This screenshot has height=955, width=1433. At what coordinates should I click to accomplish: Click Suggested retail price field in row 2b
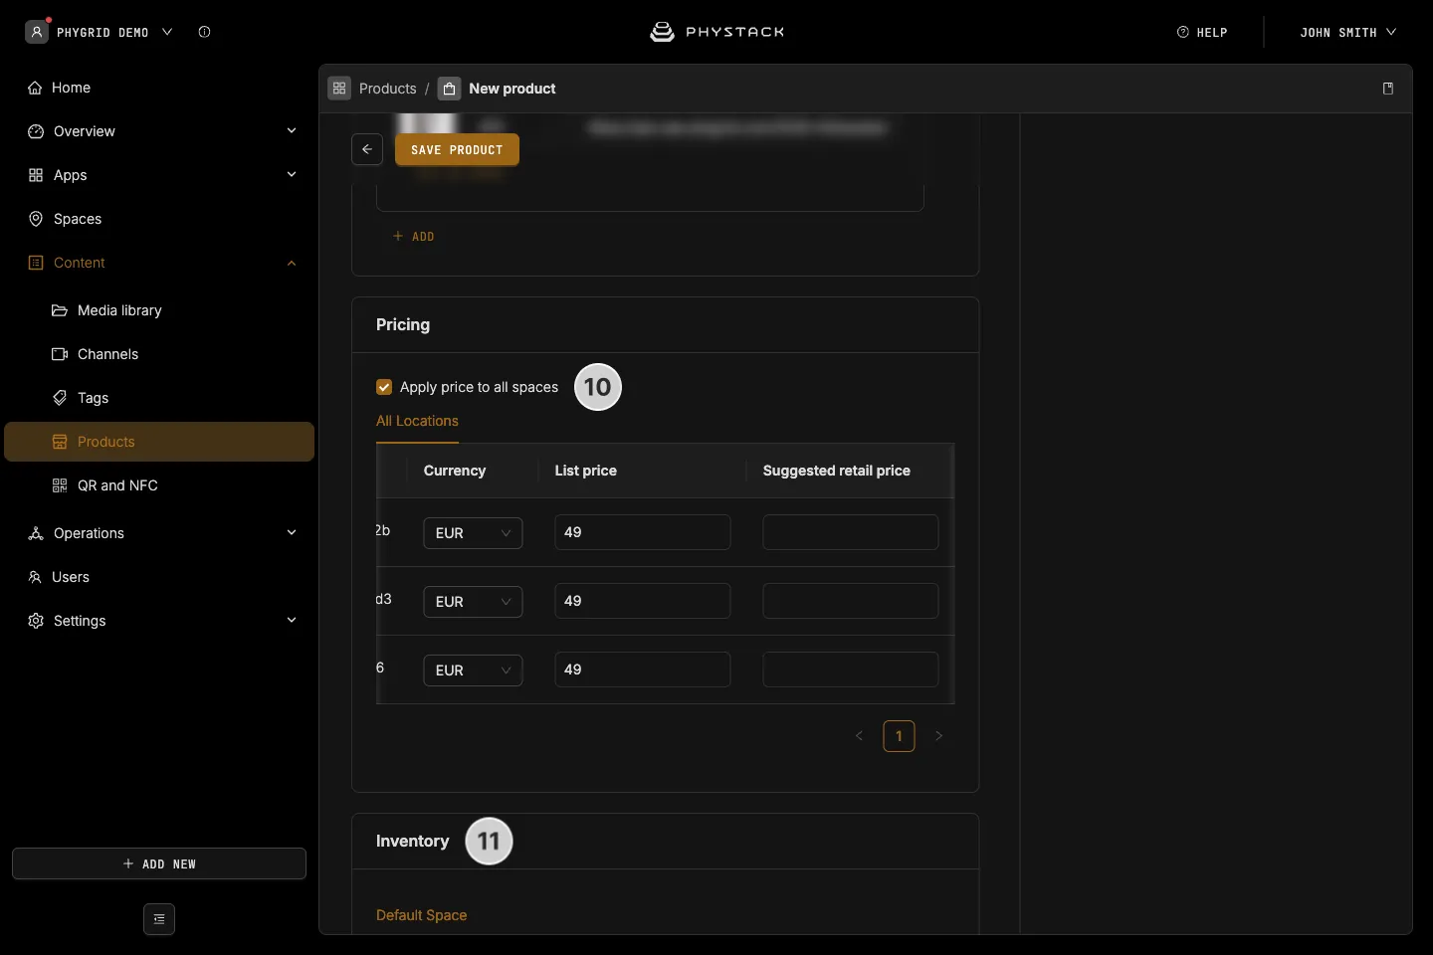851,532
